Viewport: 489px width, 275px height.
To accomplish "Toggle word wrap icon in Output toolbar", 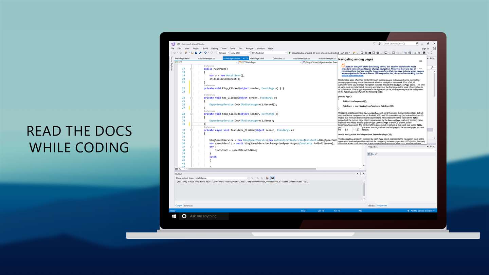I will click(272, 178).
